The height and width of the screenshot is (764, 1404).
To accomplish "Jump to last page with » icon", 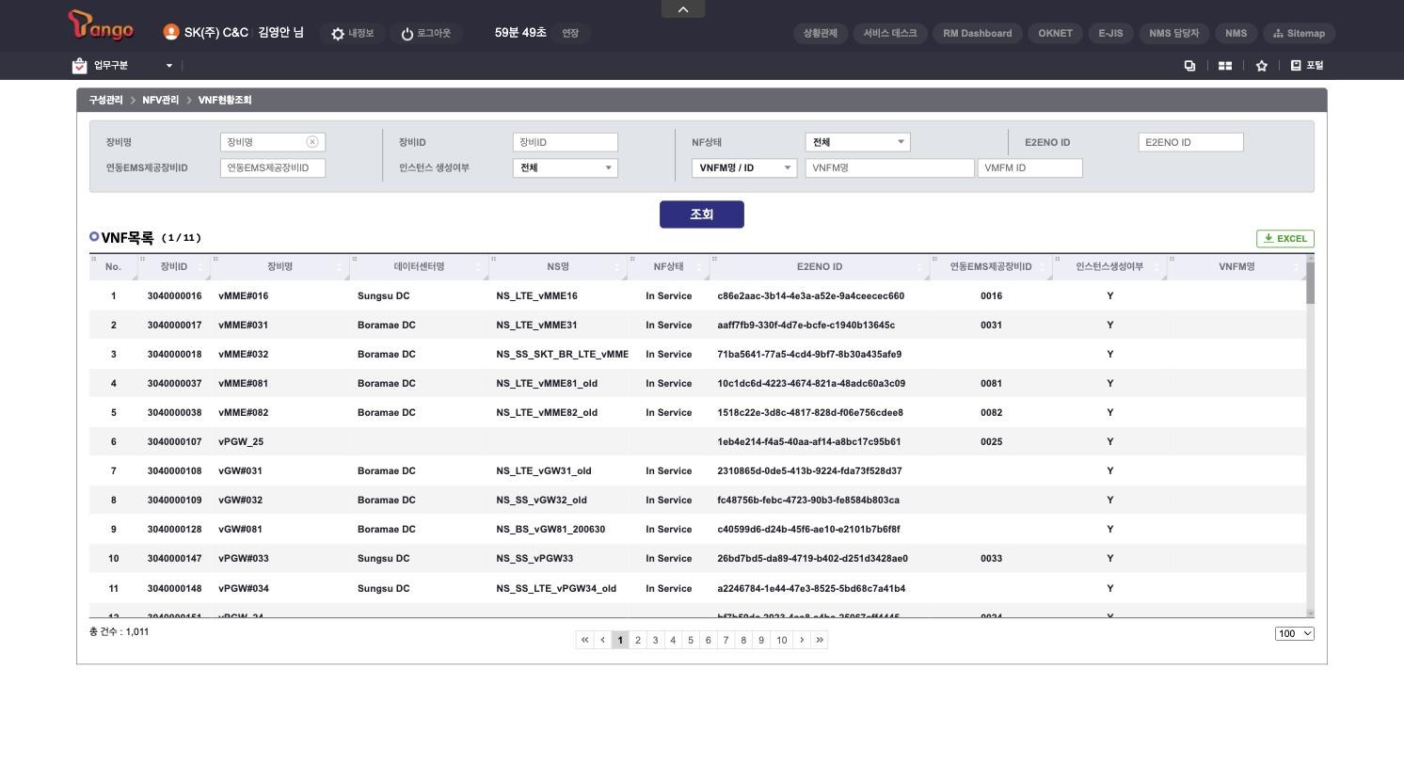I will (x=820, y=640).
